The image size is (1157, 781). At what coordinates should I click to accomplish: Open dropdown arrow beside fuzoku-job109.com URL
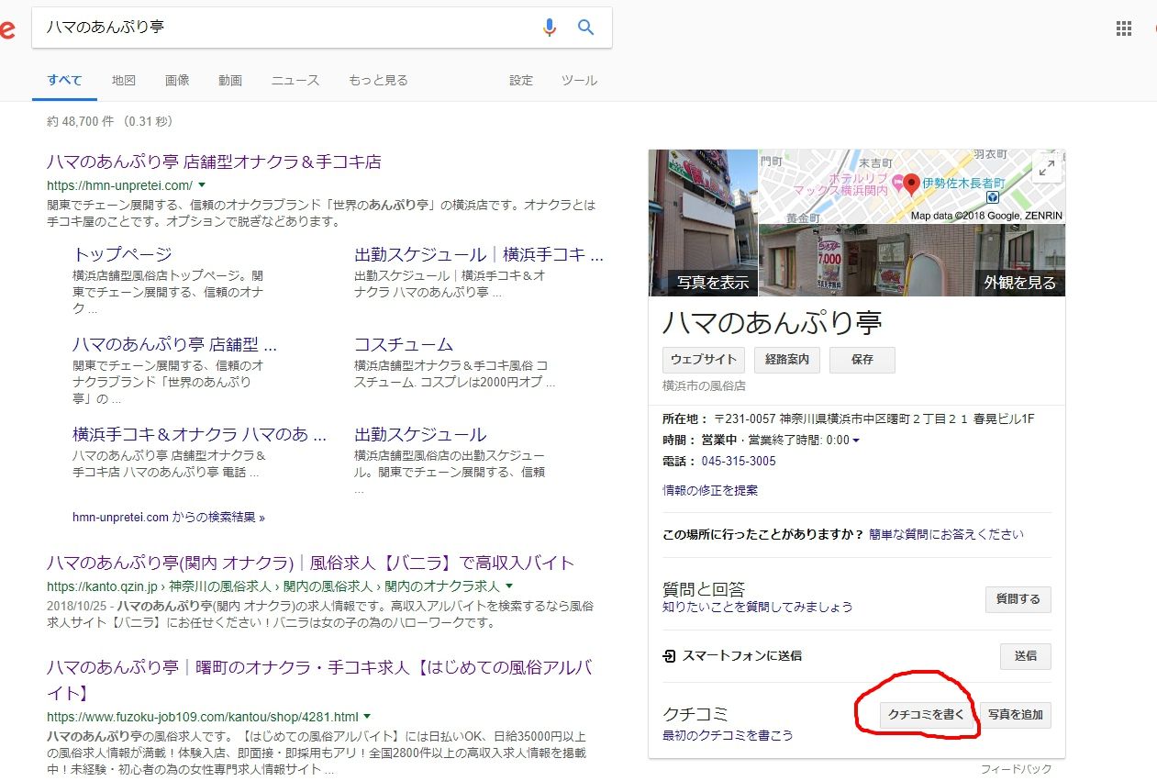click(367, 716)
